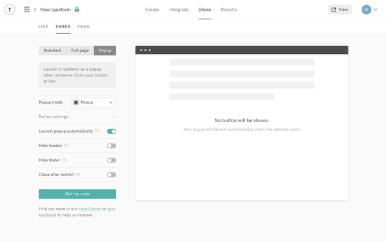Click the 'No button will be shown.' text
The image size is (387, 241).
pyautogui.click(x=242, y=121)
